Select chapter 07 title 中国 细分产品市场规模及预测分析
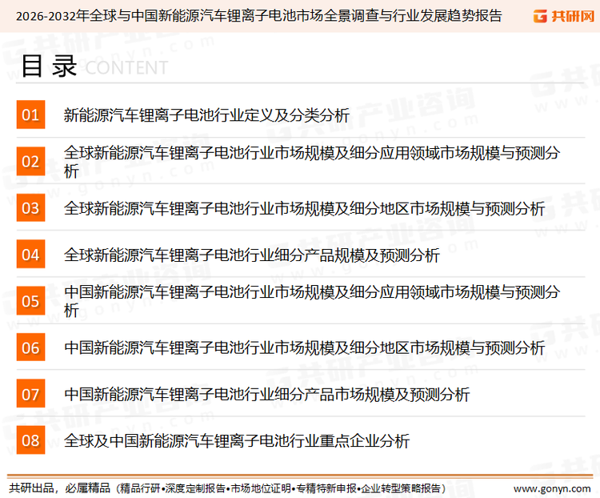 [x=266, y=394]
